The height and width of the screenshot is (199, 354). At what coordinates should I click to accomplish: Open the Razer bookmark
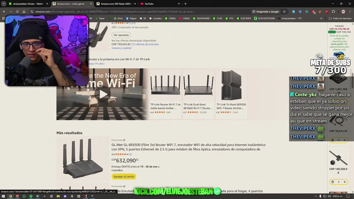coord(100,19)
